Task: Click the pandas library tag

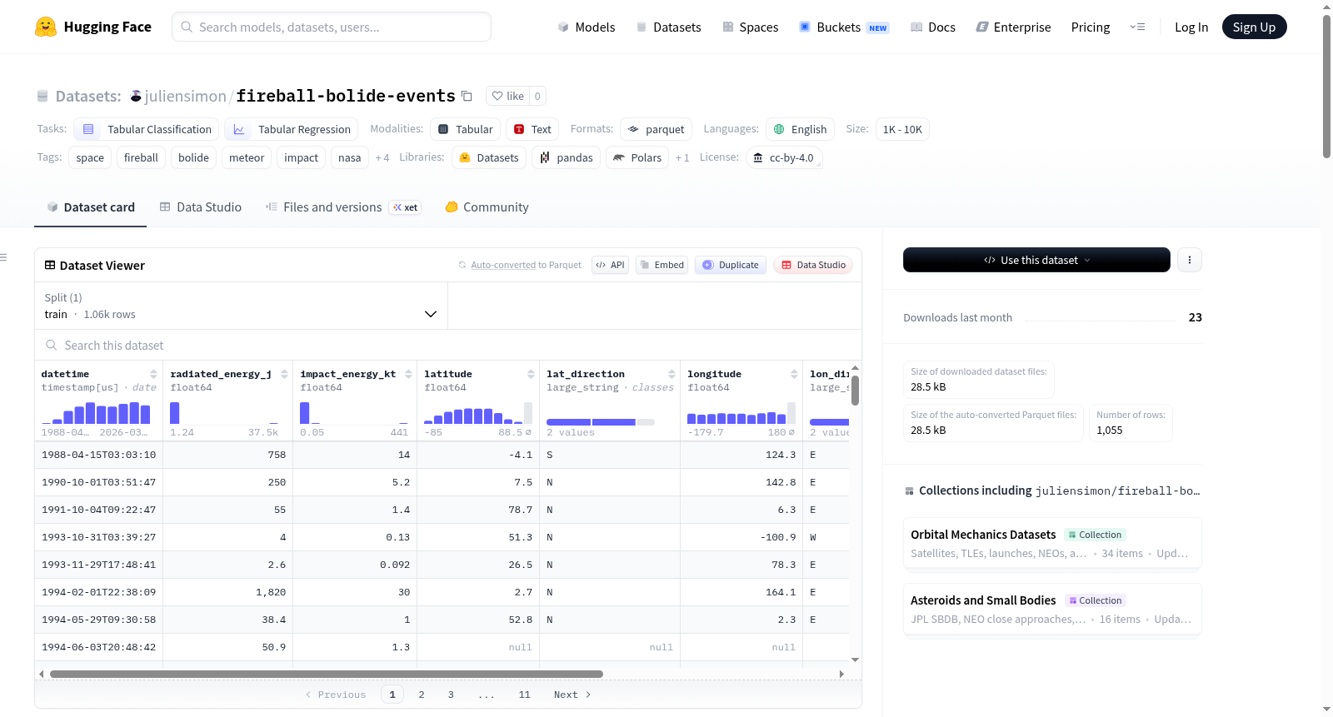Action: click(567, 157)
